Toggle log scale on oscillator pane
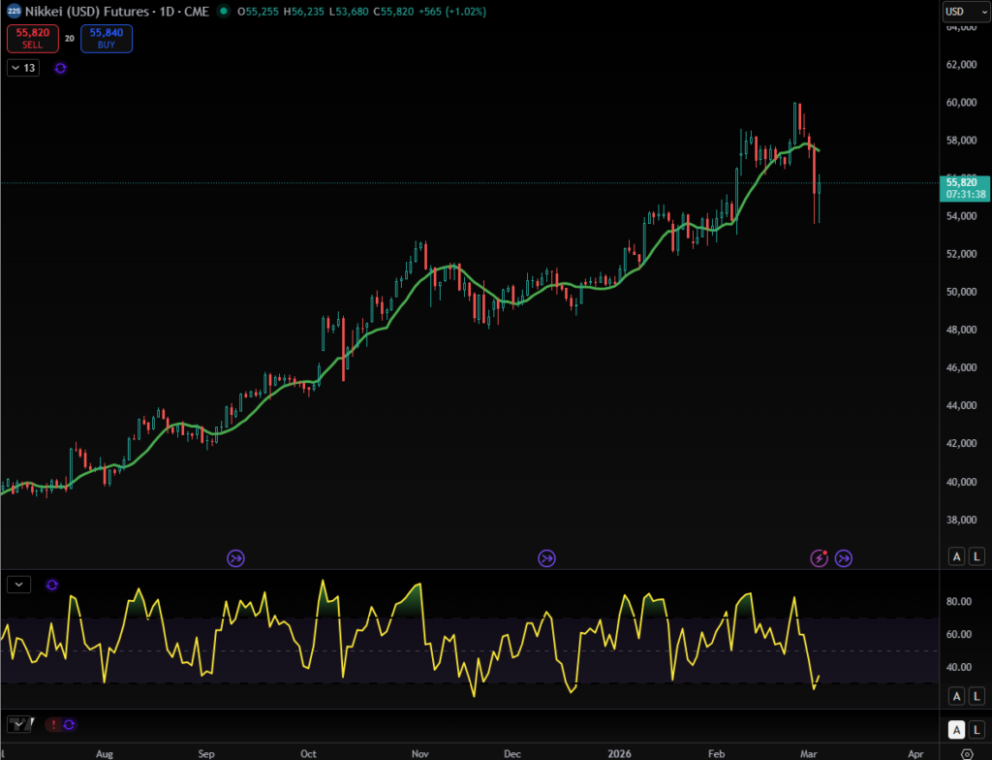This screenshot has width=992, height=760. 976,696
